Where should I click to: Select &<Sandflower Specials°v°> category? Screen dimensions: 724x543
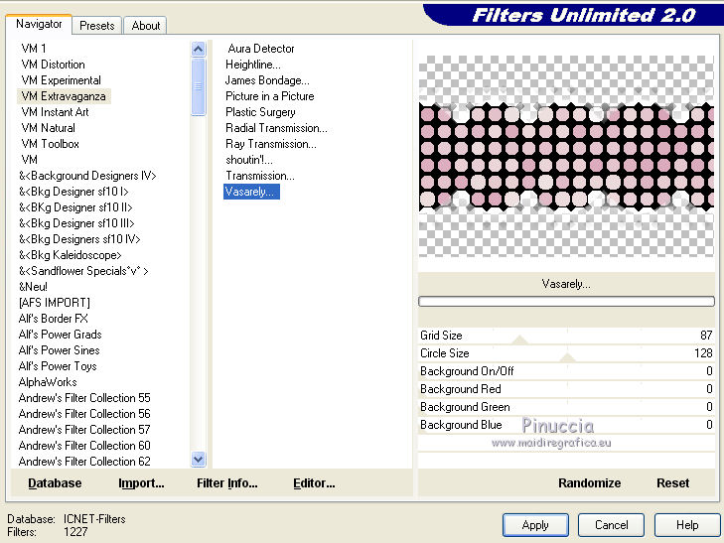(x=83, y=271)
